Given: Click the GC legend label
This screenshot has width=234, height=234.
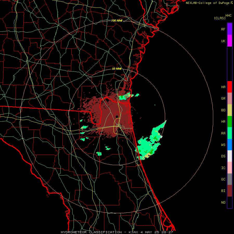Looking at the screenshot, I should 223,179.
